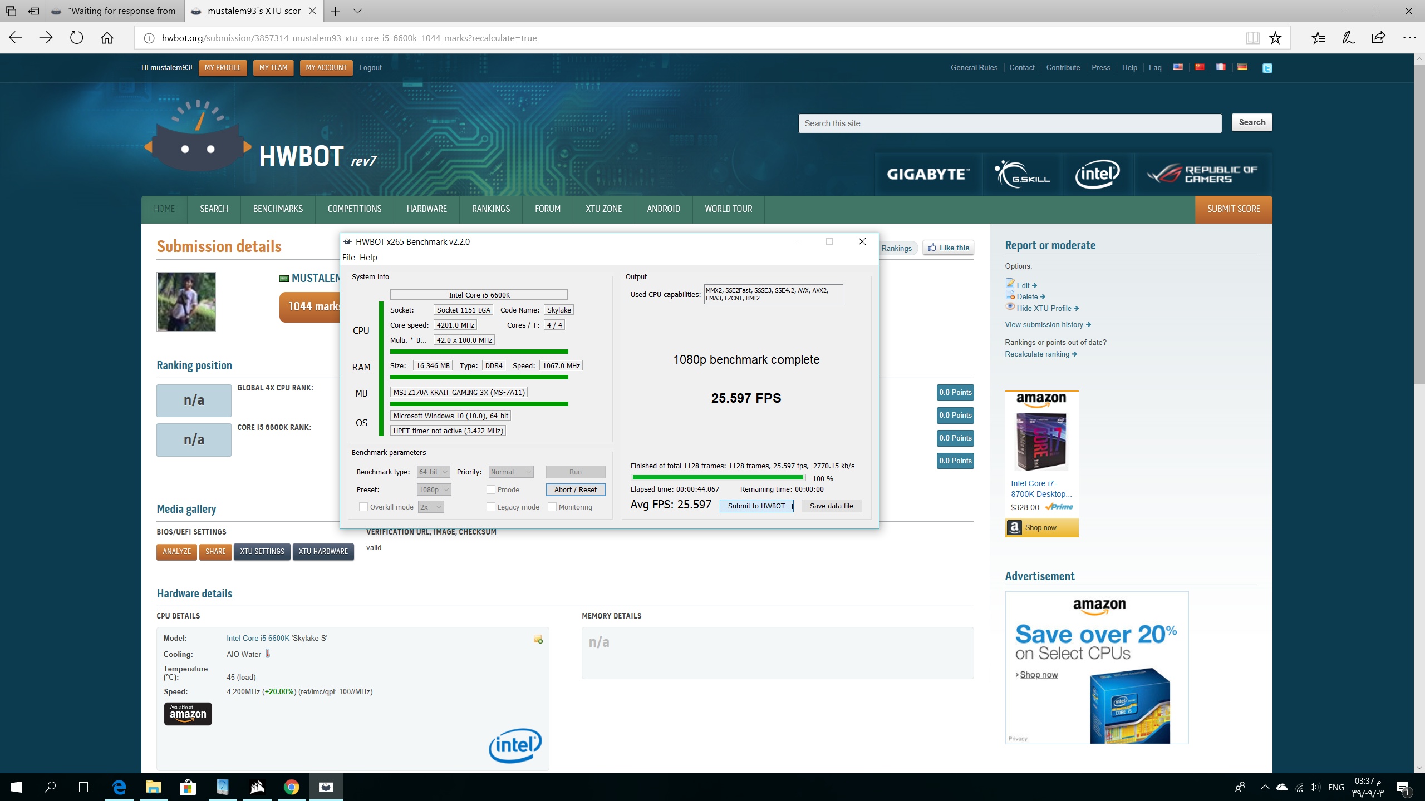
Task: Open reading view icon in address bar
Action: click(1252, 38)
